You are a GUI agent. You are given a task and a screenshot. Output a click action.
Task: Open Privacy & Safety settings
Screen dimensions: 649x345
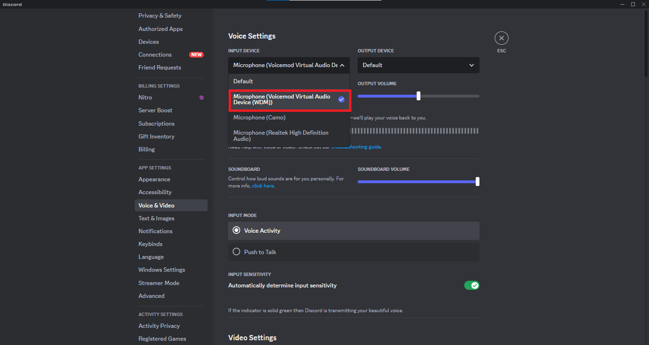click(160, 16)
